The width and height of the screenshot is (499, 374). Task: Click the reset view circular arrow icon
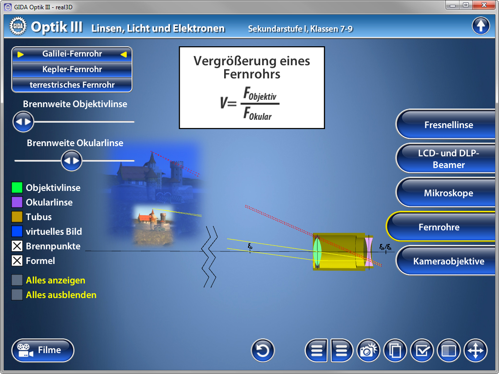pos(263,351)
